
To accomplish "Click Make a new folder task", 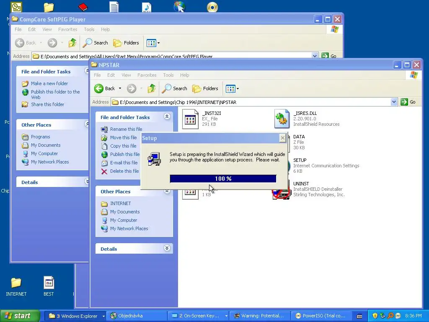I will click(x=49, y=83).
